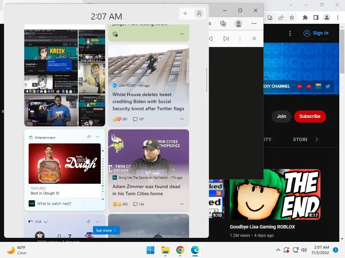
Task: Open White House deletes tweet article
Action: coord(148,101)
